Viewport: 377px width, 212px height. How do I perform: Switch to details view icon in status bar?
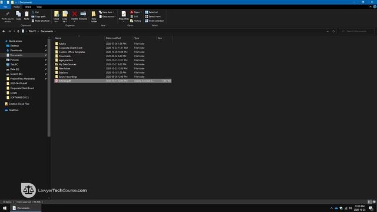point(369,202)
